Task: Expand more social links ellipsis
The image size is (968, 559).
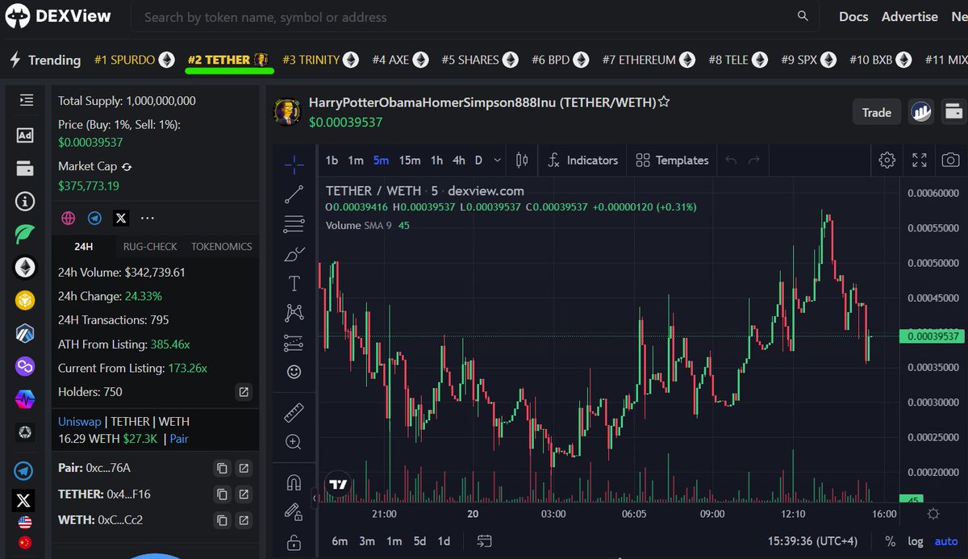Action: tap(148, 218)
